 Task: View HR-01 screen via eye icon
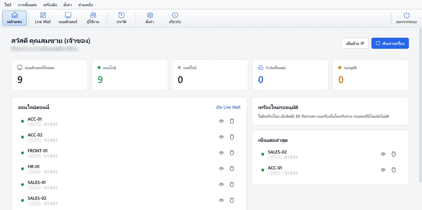coord(222,169)
